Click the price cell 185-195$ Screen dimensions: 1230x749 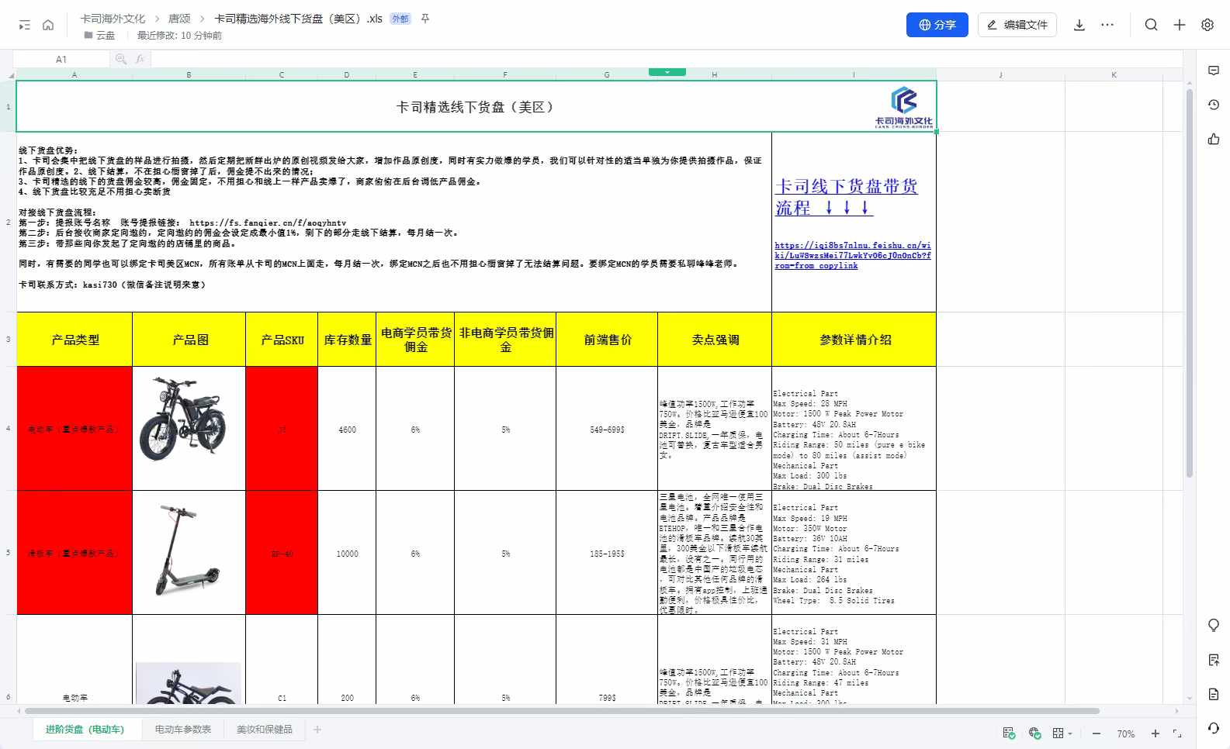(607, 554)
